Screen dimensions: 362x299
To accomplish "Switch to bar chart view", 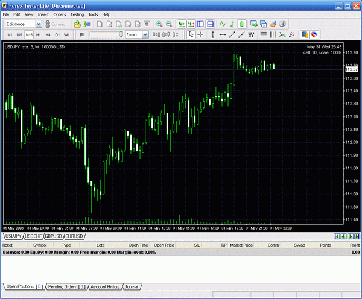I will point(232,24).
